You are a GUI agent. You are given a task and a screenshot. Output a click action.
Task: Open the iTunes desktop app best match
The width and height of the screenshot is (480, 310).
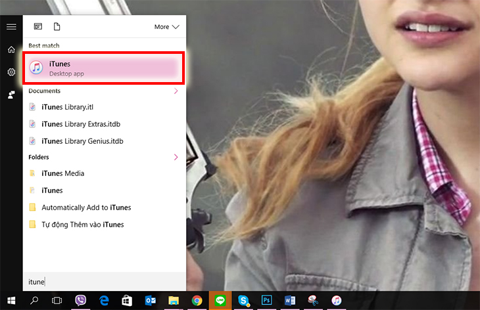click(103, 68)
